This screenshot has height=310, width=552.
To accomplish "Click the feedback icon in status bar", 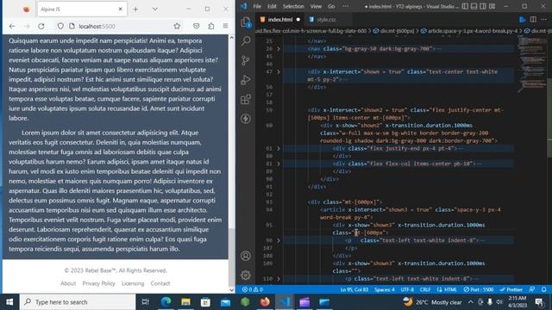I will 532,289.
